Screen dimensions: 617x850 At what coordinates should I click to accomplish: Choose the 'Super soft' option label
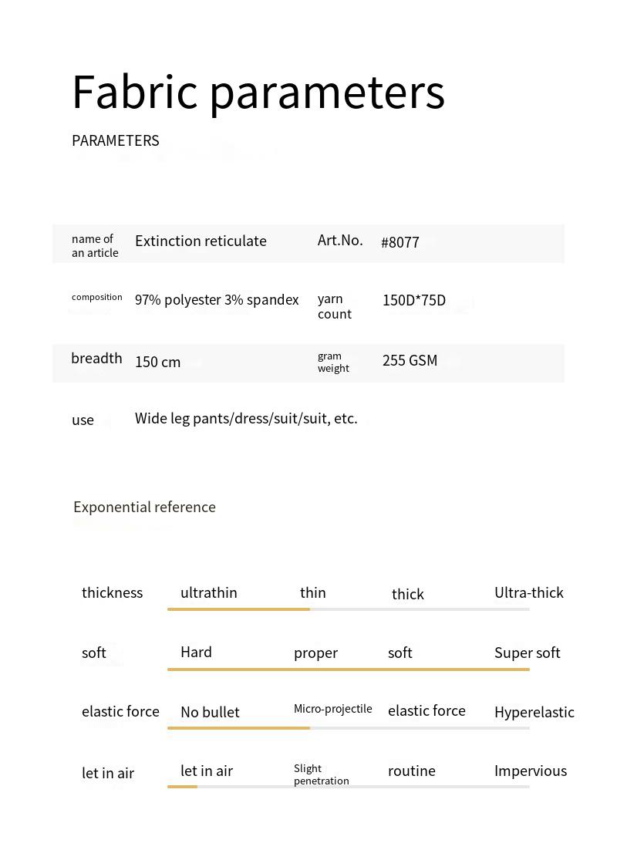pos(527,653)
